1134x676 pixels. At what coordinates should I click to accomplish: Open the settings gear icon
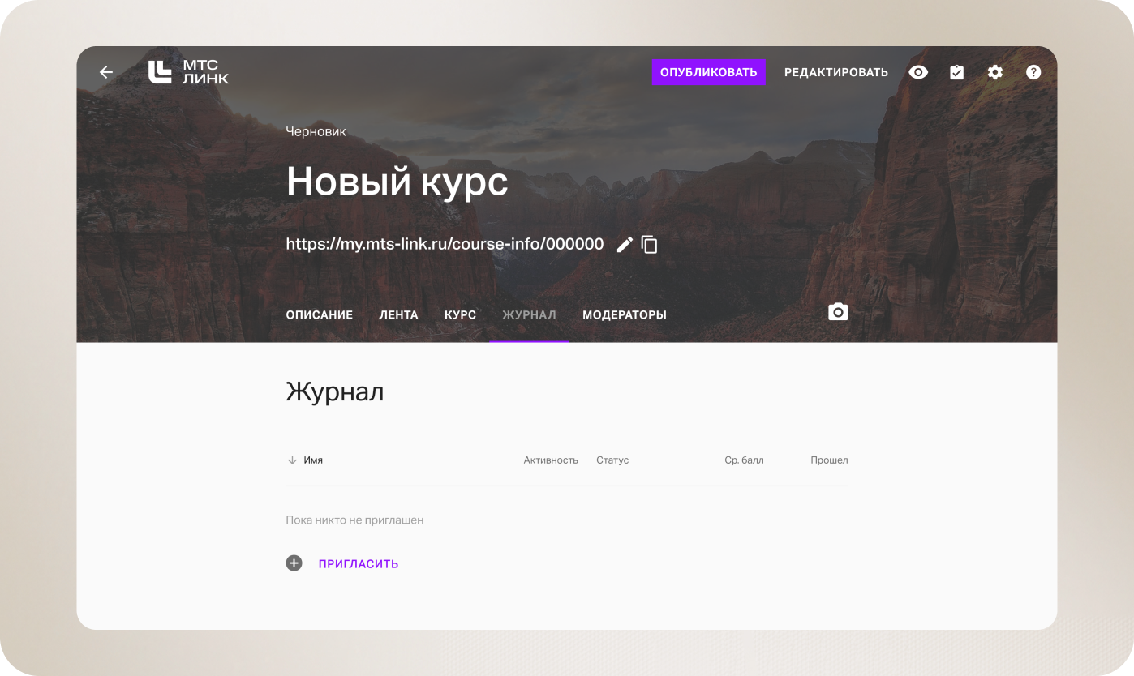[994, 72]
